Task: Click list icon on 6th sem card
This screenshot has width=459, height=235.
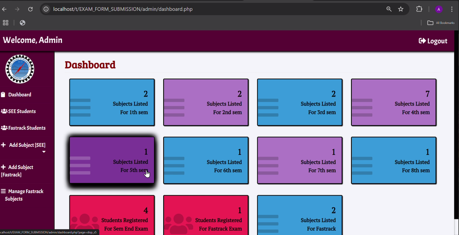Action: (174, 166)
